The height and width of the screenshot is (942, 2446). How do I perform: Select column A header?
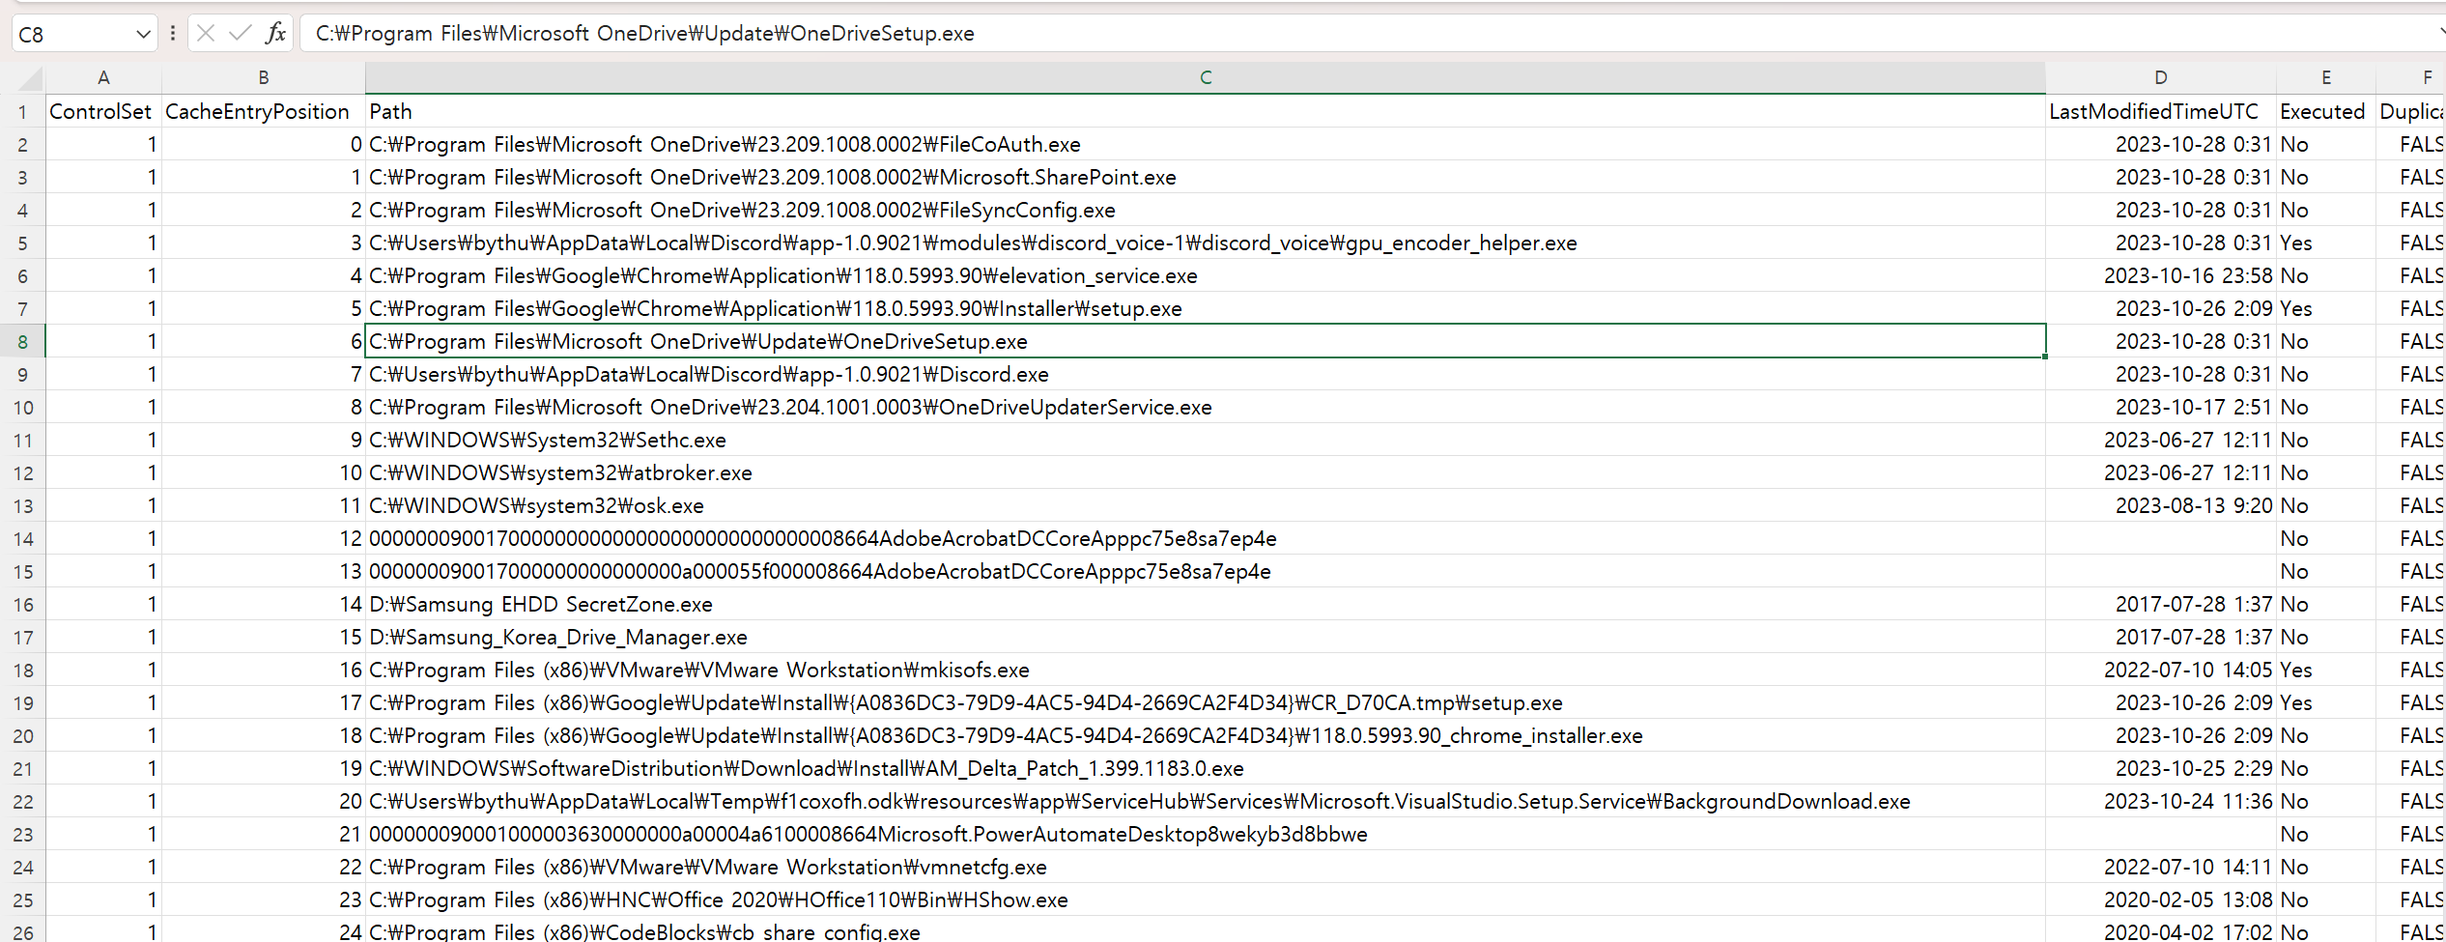pos(103,78)
